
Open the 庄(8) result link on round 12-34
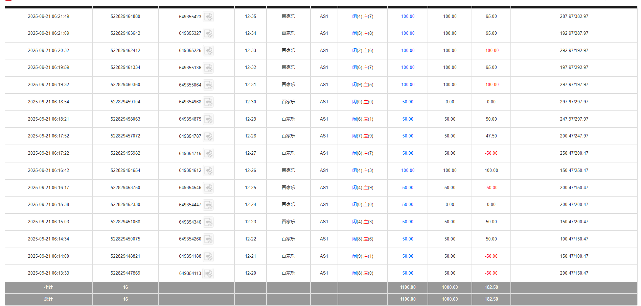click(x=368, y=33)
